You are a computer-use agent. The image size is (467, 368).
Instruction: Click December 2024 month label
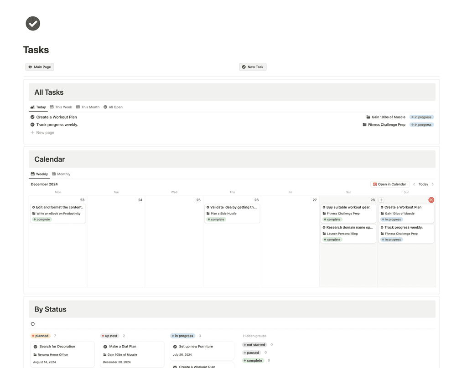[x=44, y=184]
